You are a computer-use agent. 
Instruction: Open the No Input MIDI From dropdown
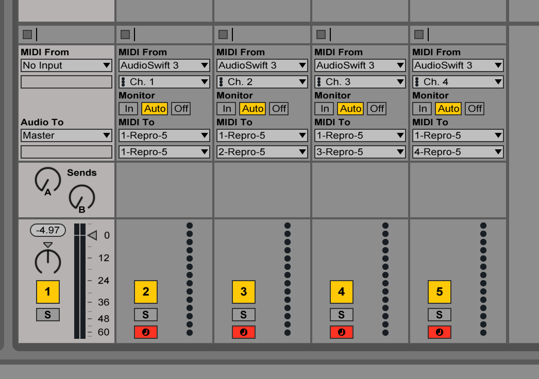(x=66, y=65)
